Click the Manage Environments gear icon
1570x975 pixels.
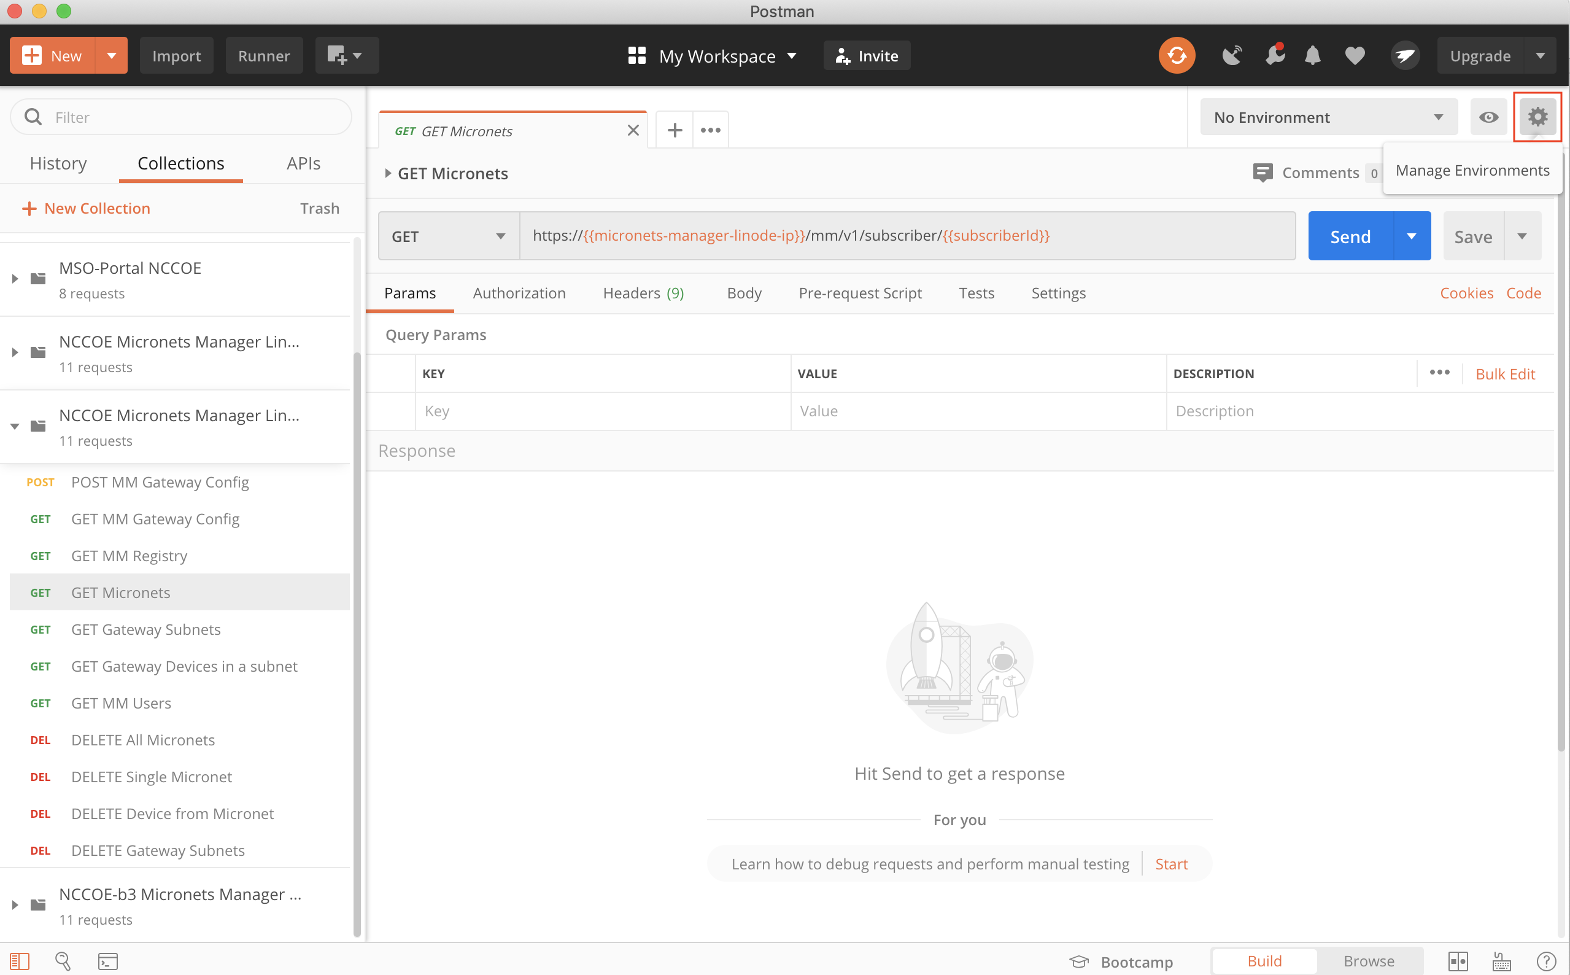coord(1537,117)
